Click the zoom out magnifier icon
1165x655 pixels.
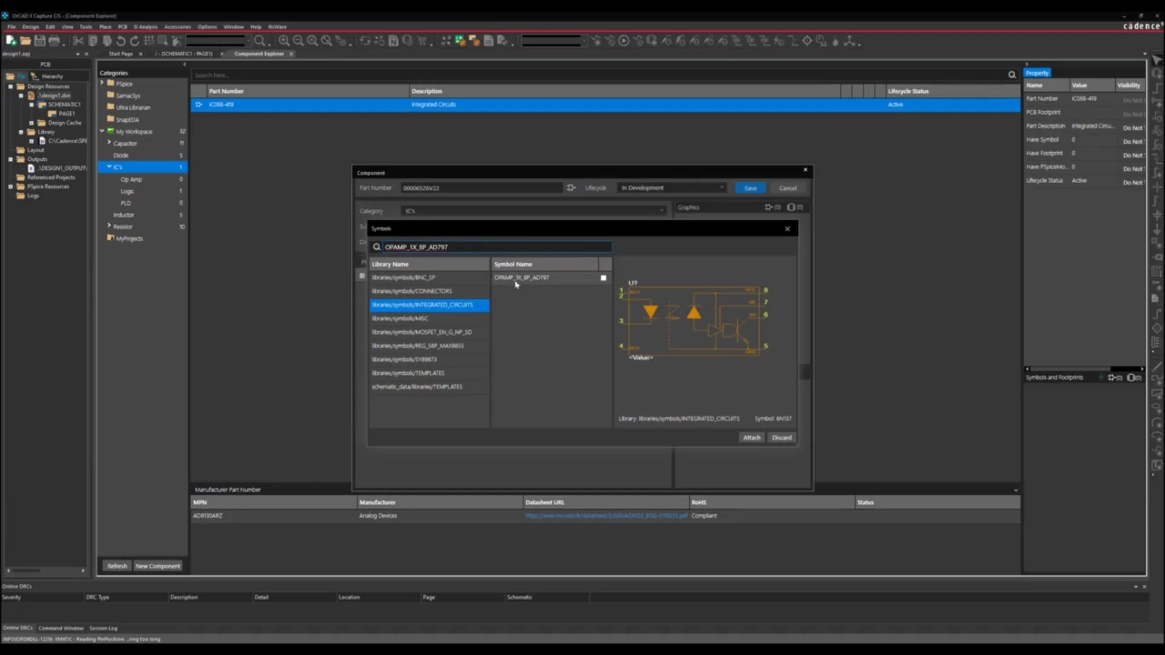[298, 41]
